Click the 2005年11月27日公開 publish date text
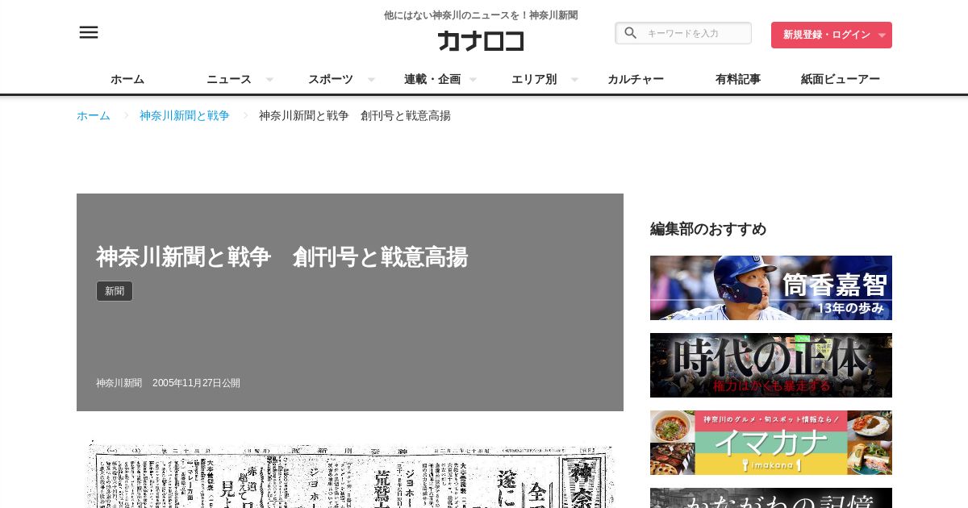Image resolution: width=968 pixels, height=508 pixels. click(x=196, y=383)
